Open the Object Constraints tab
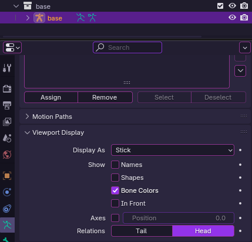This screenshot has width=252, height=242. [x=7, y=209]
